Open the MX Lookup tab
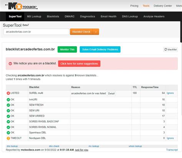This screenshot has width=182, height=158. pyautogui.click(x=34, y=16)
